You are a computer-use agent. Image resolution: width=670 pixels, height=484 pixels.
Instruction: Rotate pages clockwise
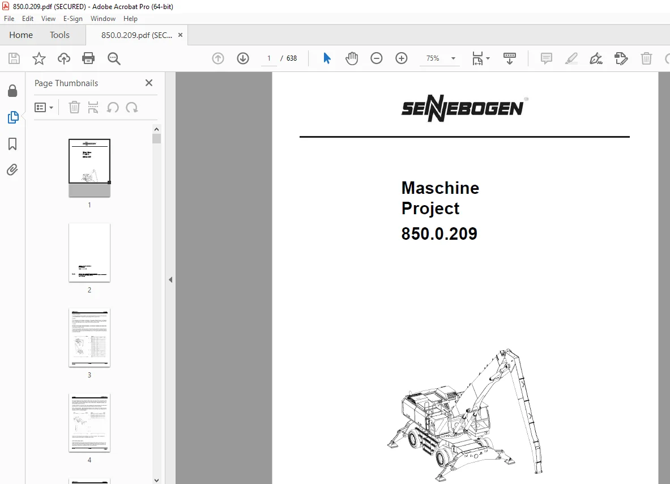pos(131,107)
